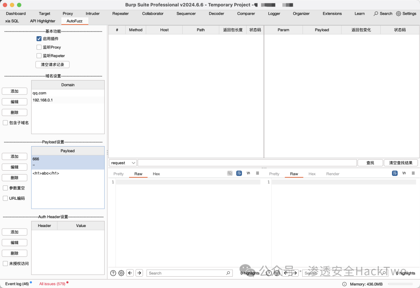Click the 查找 search button
The width and height of the screenshot is (420, 288).
tap(370, 163)
